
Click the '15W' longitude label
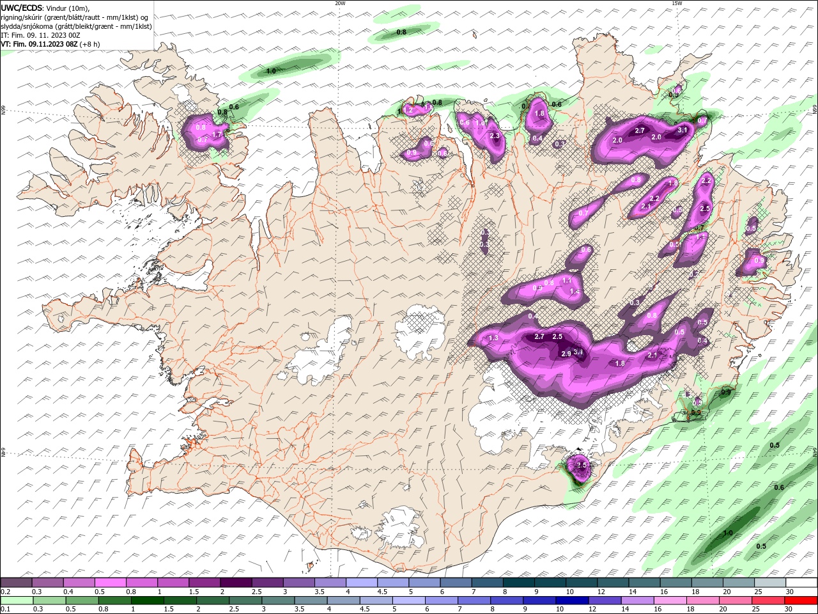pos(677,3)
